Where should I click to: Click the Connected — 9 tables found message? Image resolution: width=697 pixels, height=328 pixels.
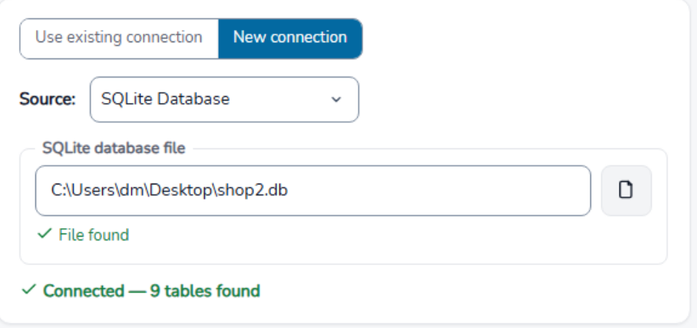(x=151, y=290)
